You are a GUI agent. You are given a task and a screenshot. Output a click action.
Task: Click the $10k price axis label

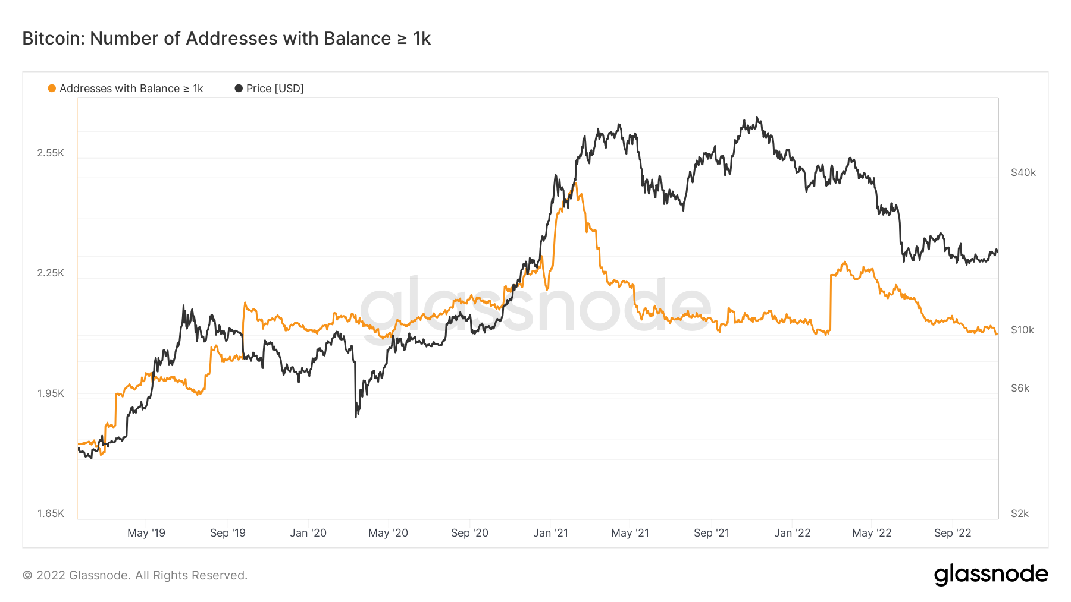[1023, 330]
